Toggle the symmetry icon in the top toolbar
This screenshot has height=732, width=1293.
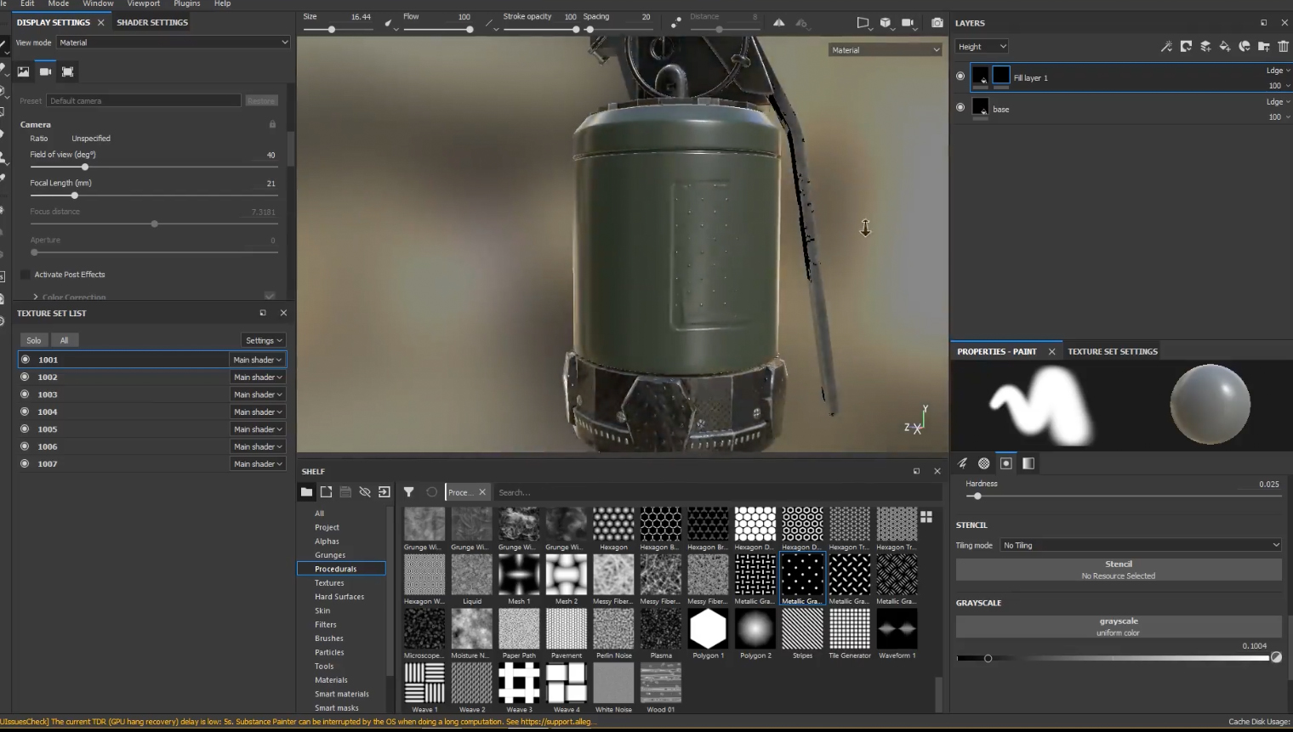[779, 23]
